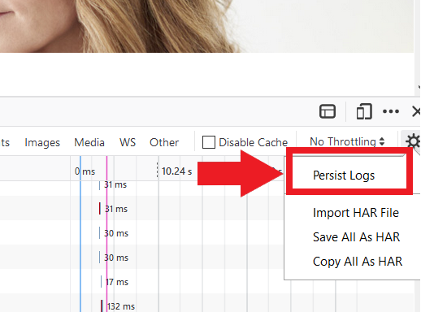Close the developer tools panel

(x=416, y=111)
